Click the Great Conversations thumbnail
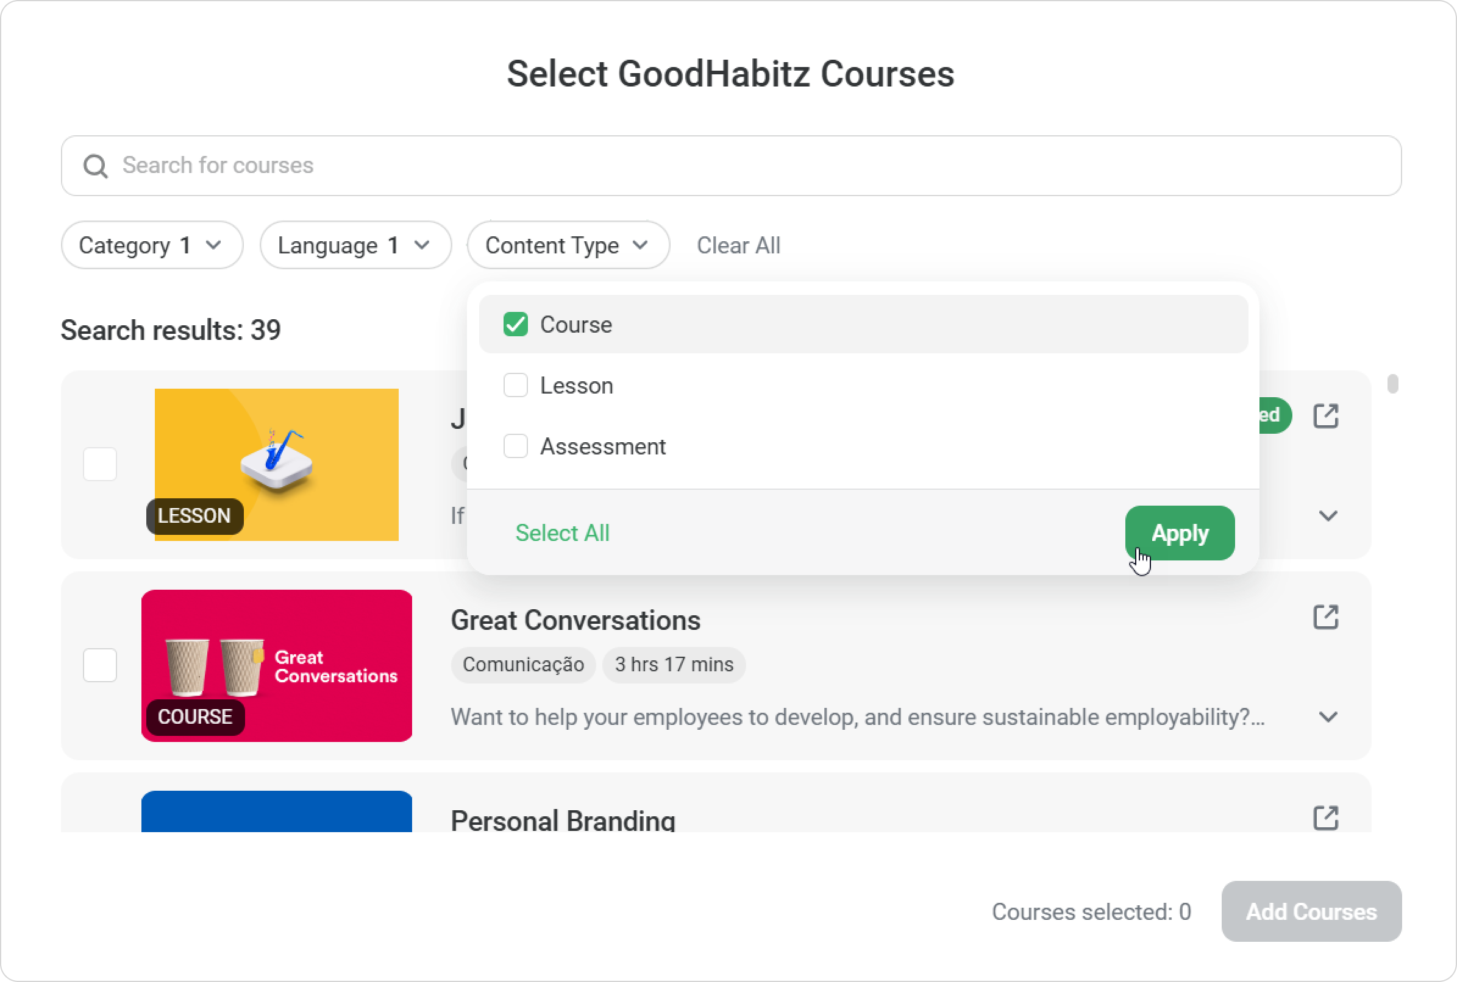The image size is (1457, 982). coord(276,666)
